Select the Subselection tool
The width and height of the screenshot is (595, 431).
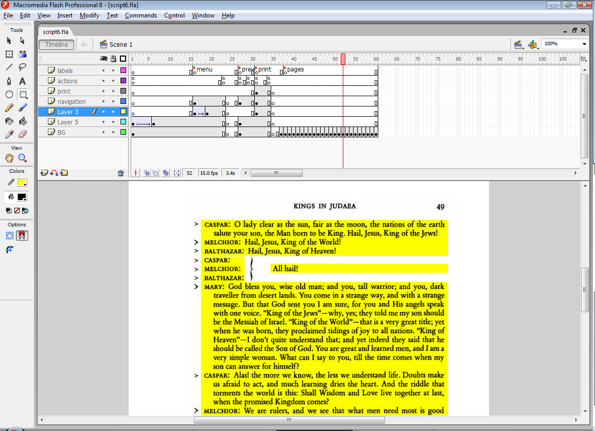coord(22,41)
